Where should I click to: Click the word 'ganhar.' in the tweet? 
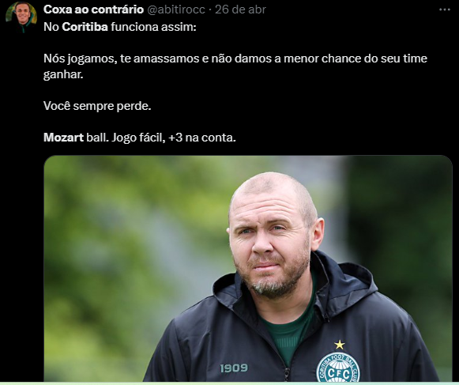(x=63, y=74)
